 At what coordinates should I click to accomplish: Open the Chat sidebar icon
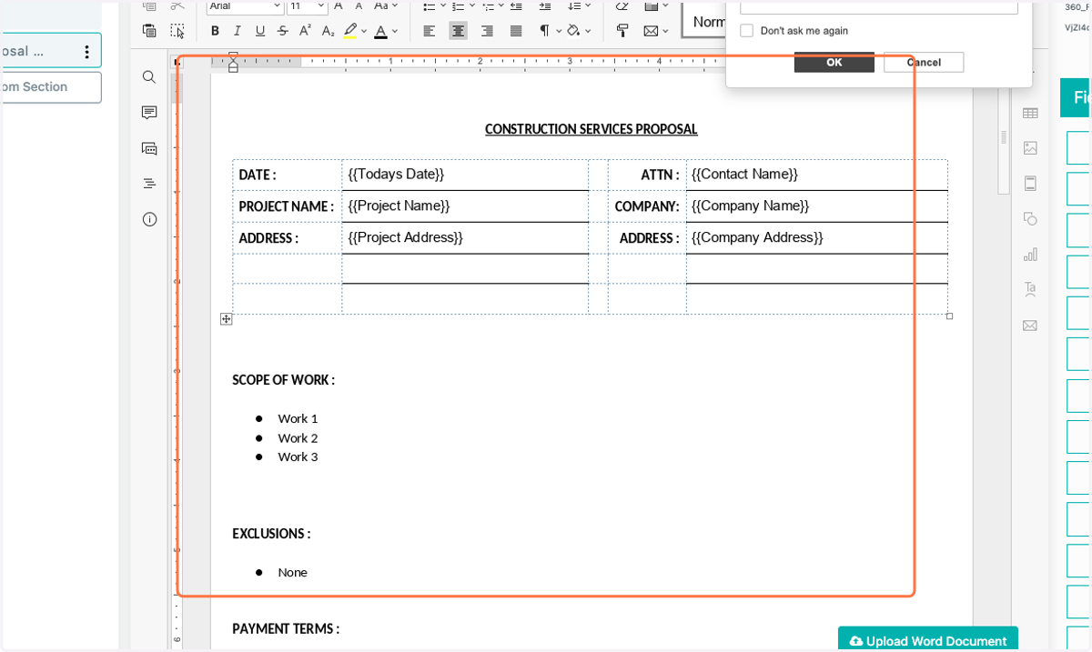(x=149, y=148)
